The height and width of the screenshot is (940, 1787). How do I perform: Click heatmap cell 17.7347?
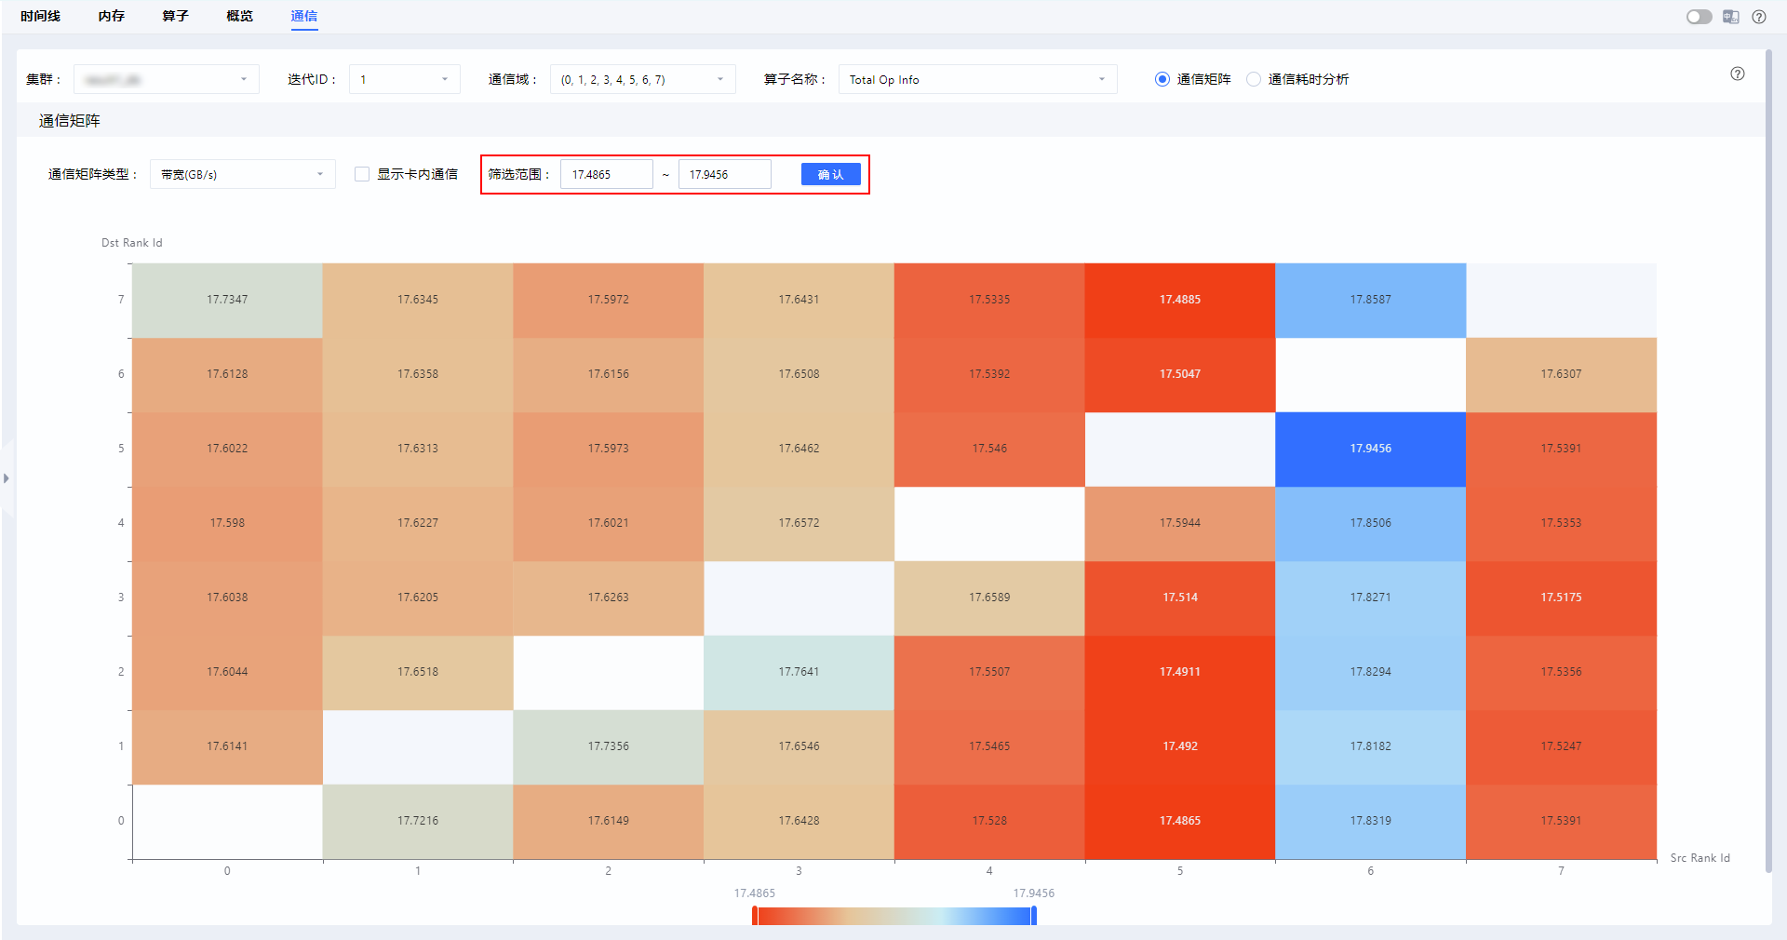[227, 300]
